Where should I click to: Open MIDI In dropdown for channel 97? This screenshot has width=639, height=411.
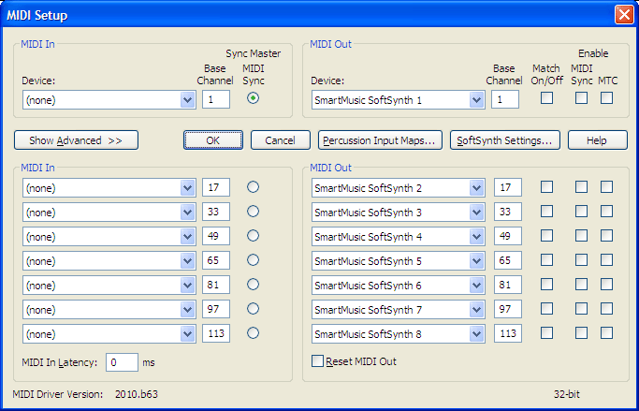point(109,310)
